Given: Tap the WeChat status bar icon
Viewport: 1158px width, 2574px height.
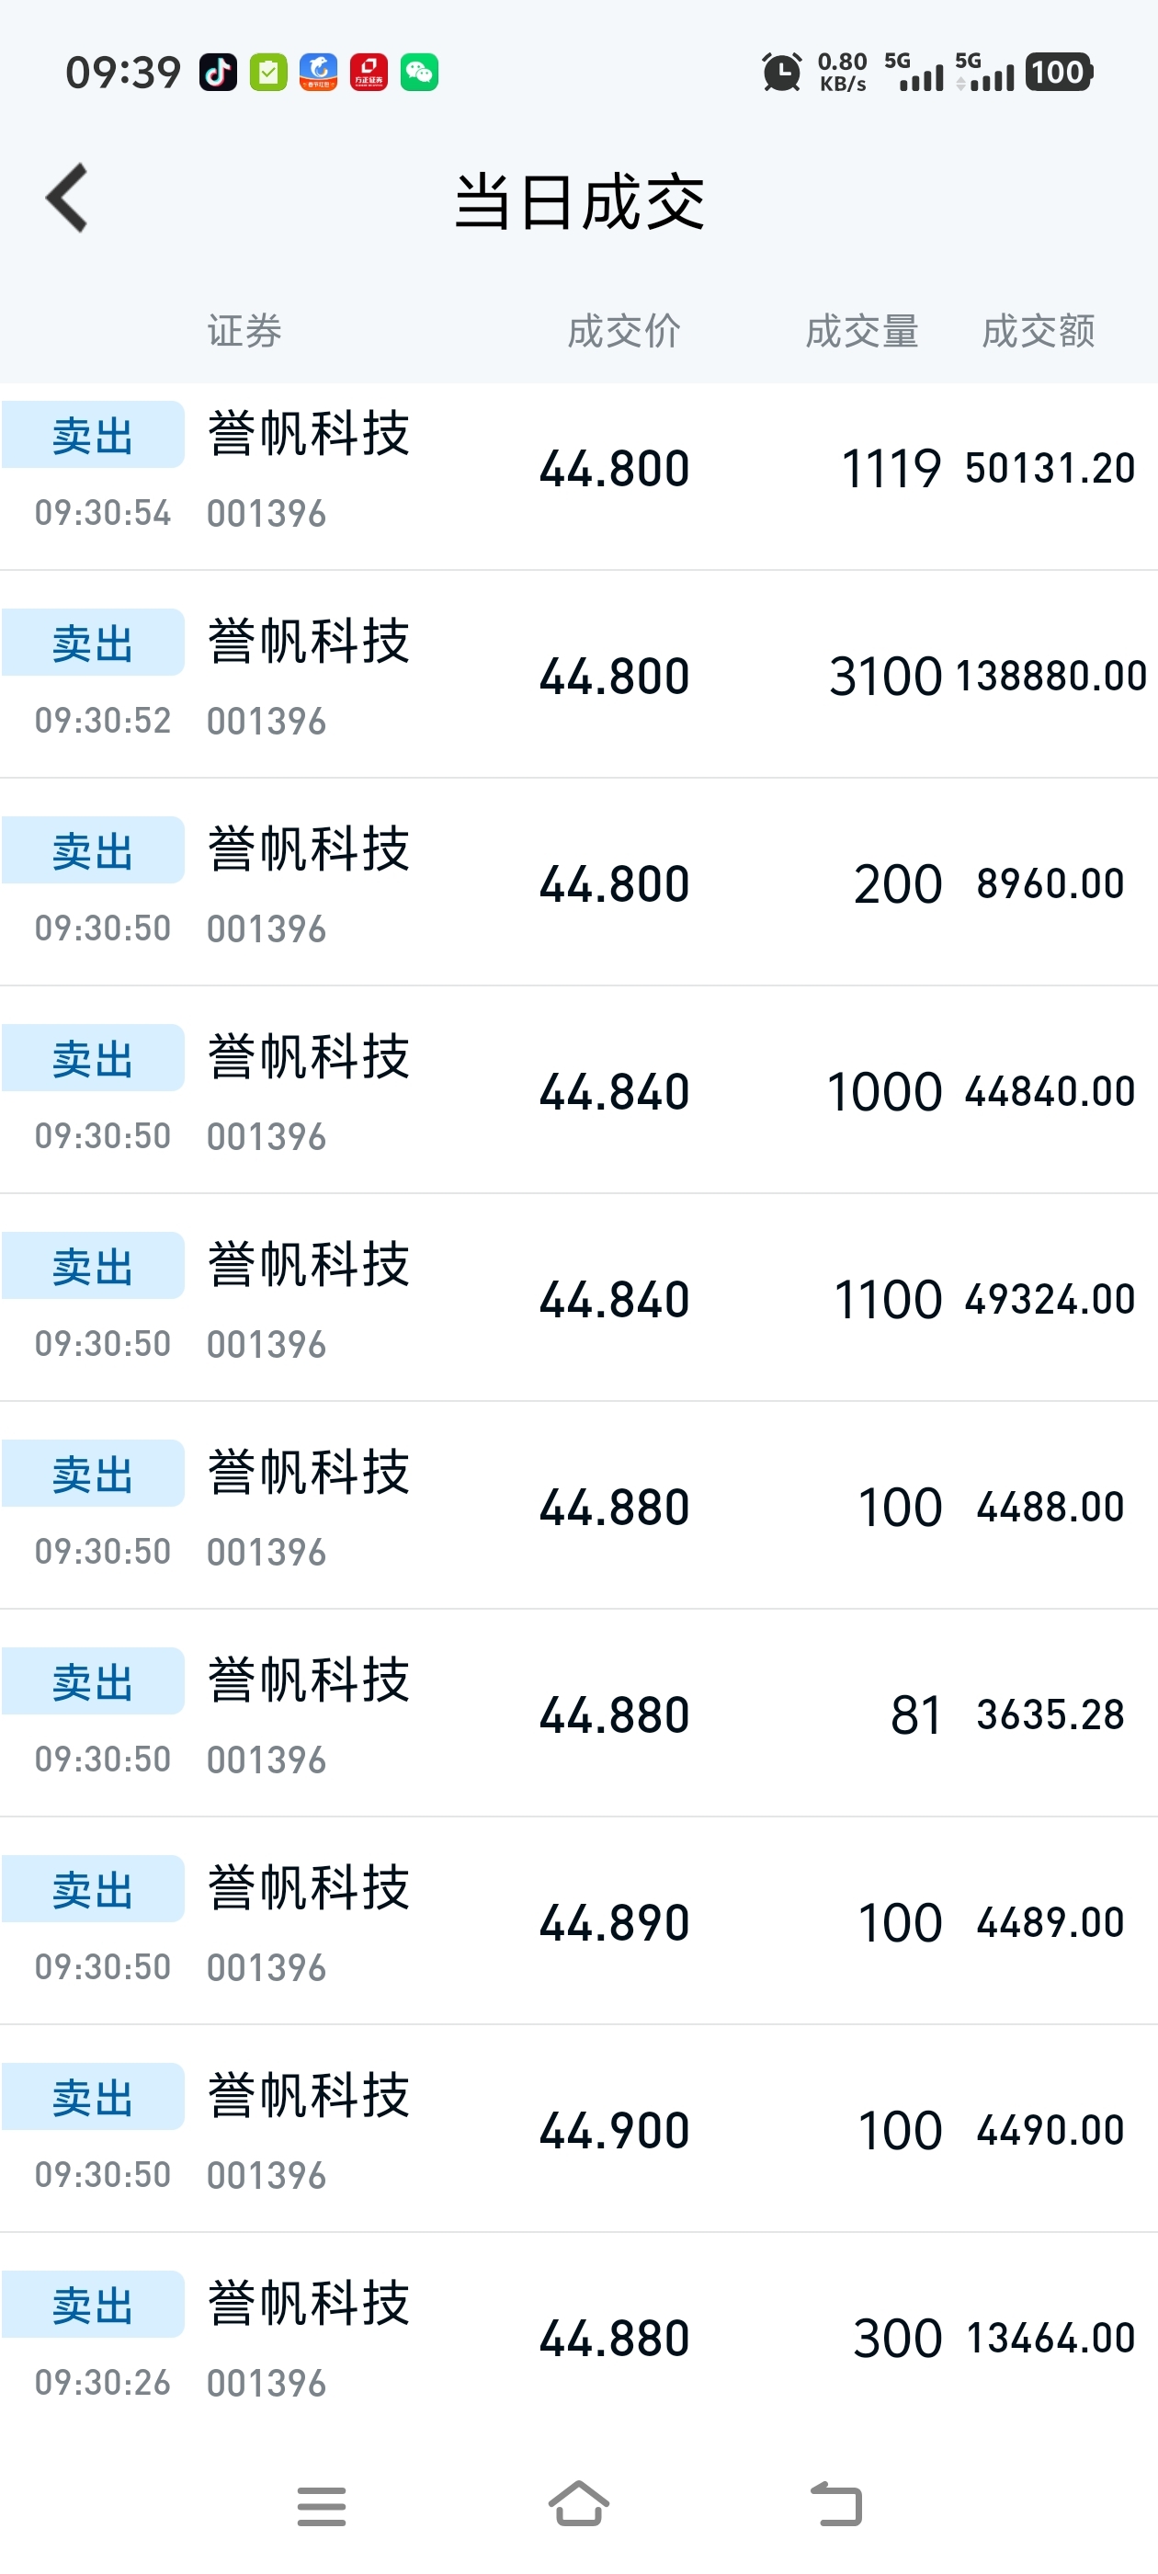Looking at the screenshot, I should click(419, 72).
